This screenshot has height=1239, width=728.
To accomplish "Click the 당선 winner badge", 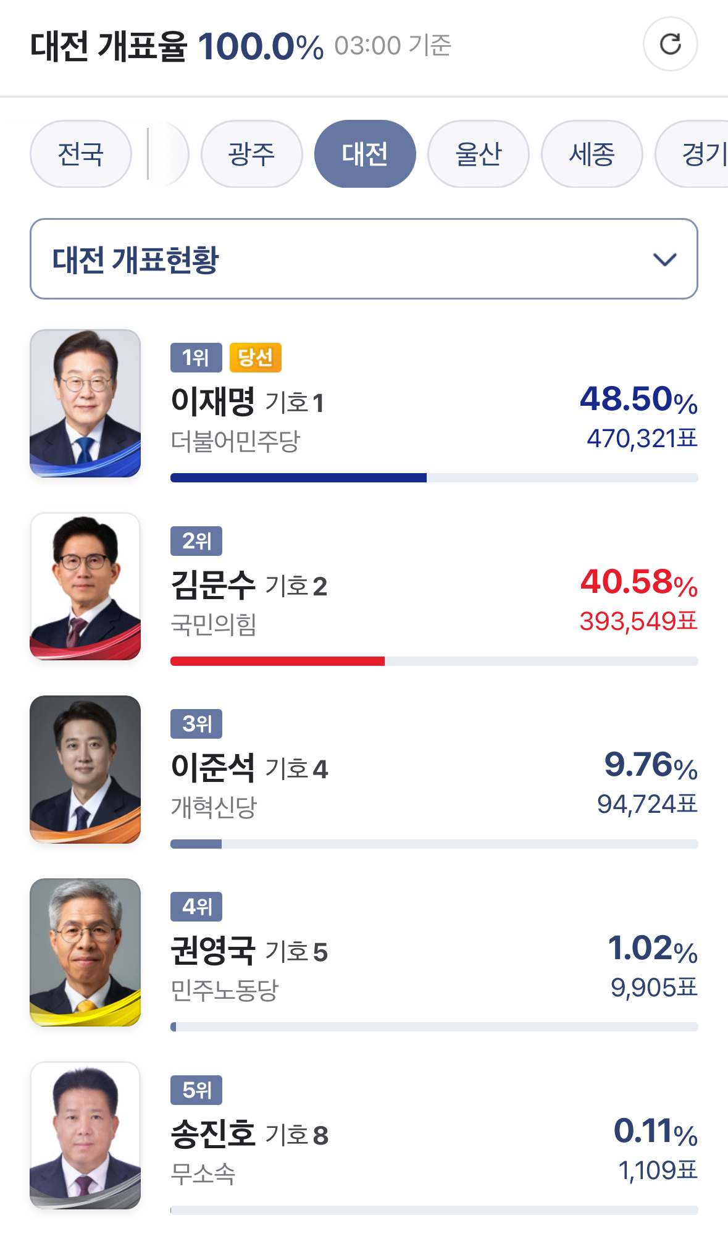I will tap(255, 358).
